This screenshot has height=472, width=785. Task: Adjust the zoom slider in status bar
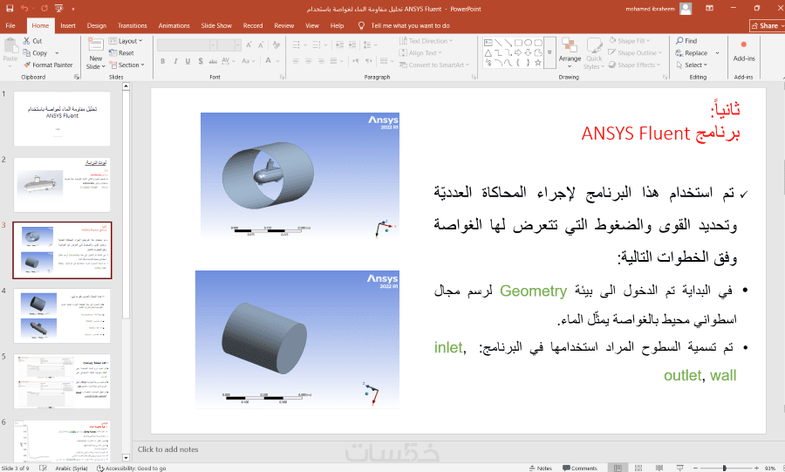[x=725, y=468]
